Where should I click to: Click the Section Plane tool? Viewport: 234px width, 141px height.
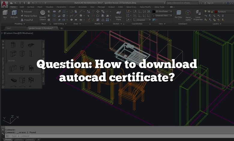[x=118, y=15]
